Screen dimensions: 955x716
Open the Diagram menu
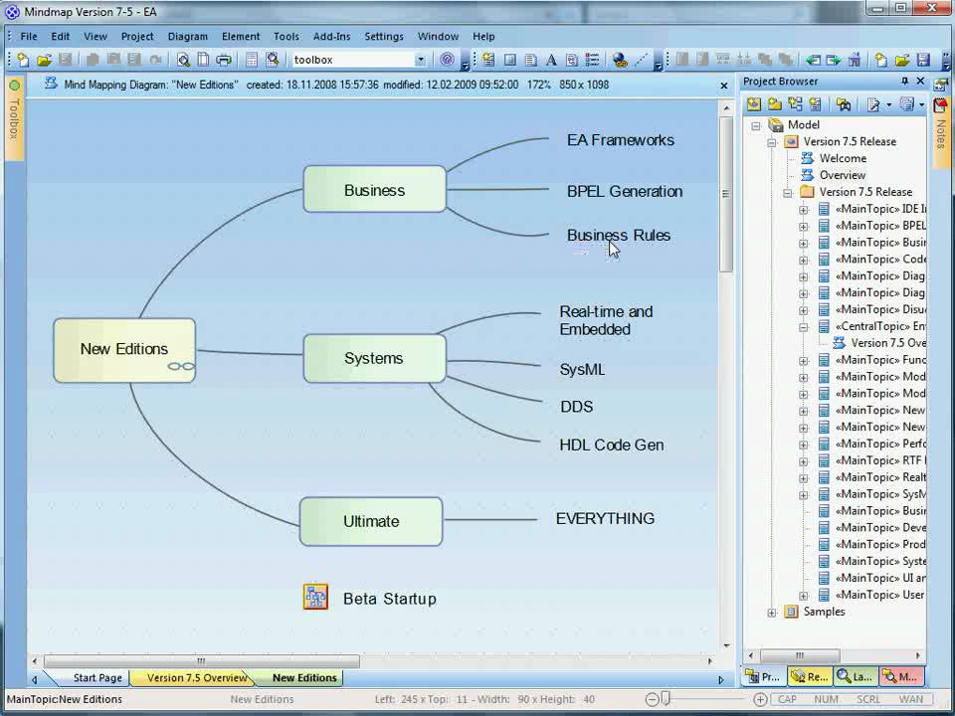(188, 37)
